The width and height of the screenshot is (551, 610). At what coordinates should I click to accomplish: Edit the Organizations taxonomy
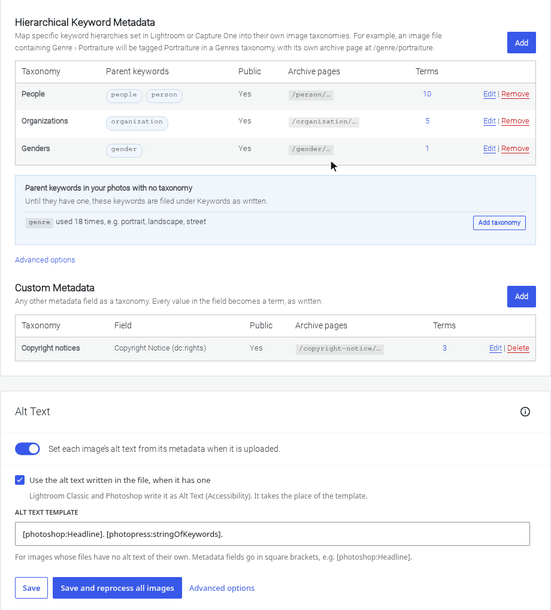pyautogui.click(x=489, y=121)
